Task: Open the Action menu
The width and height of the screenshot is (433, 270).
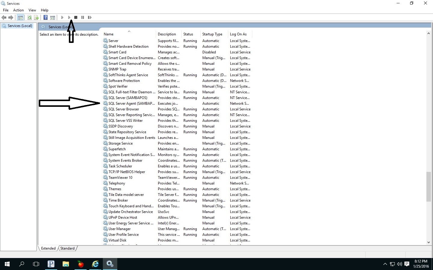Action: click(18, 10)
